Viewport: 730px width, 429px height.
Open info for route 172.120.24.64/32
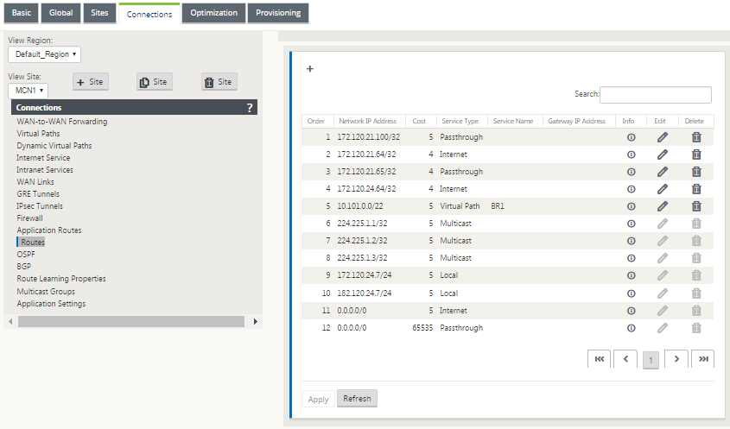(x=632, y=189)
